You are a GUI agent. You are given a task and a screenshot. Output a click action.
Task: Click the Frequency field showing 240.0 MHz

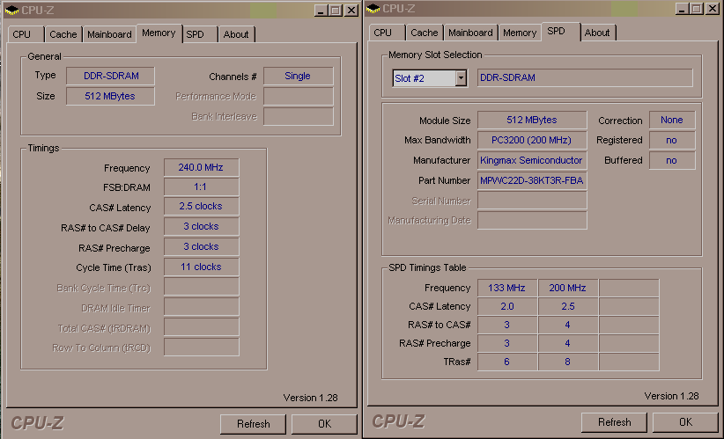201,168
